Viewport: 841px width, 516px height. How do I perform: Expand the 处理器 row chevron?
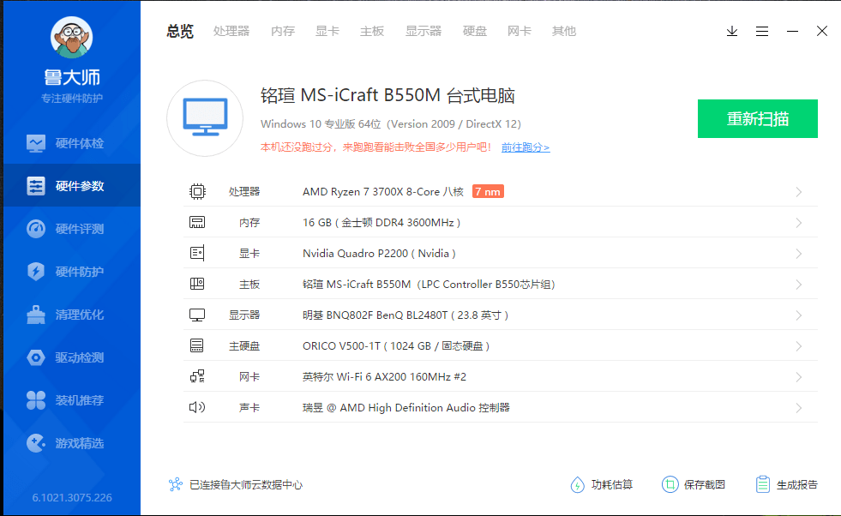pos(799,192)
